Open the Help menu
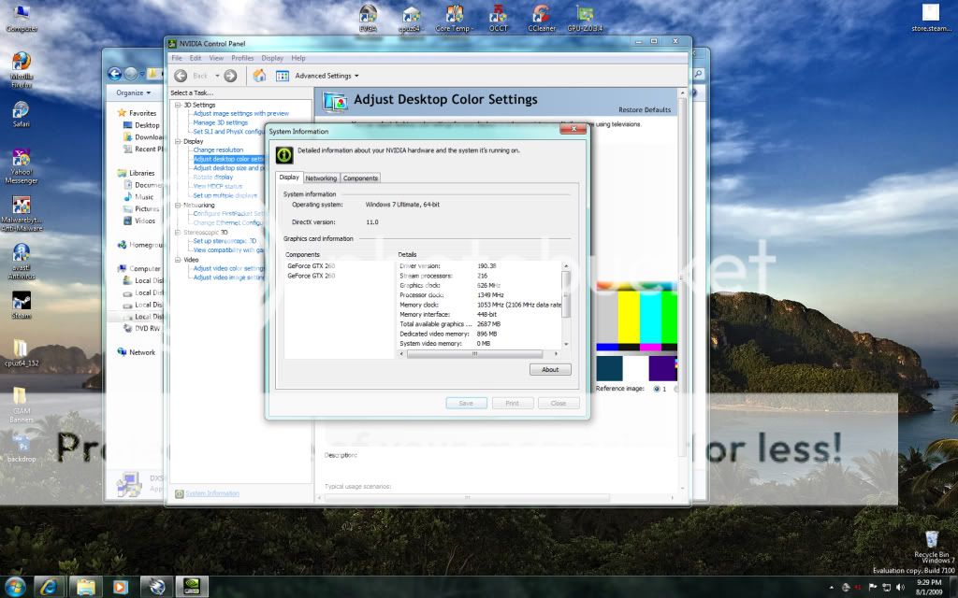 coord(298,58)
